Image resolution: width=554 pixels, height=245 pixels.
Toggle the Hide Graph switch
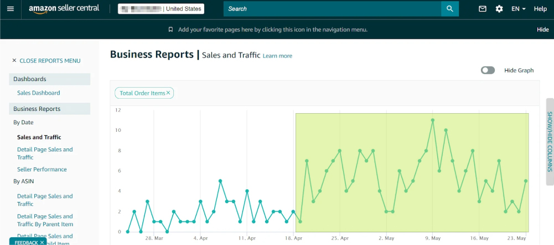[488, 70]
